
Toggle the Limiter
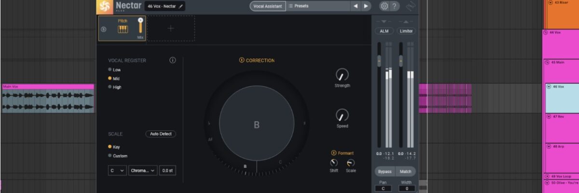point(407,31)
